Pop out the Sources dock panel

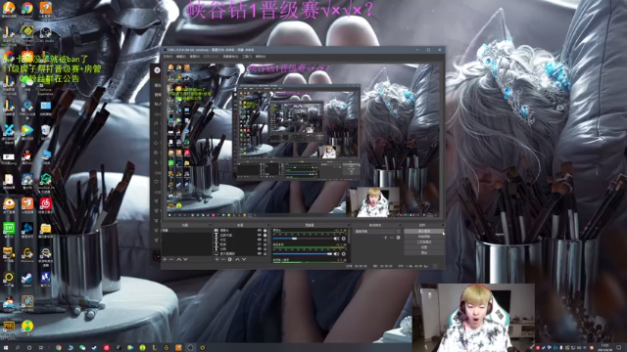(x=268, y=226)
